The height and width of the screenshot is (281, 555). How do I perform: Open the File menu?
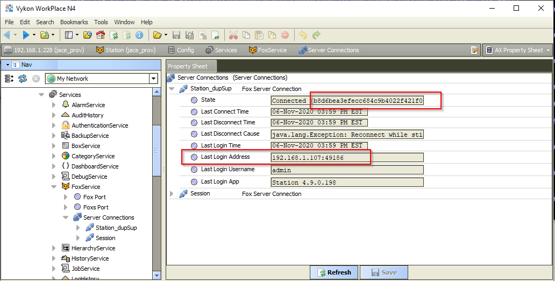[9, 22]
